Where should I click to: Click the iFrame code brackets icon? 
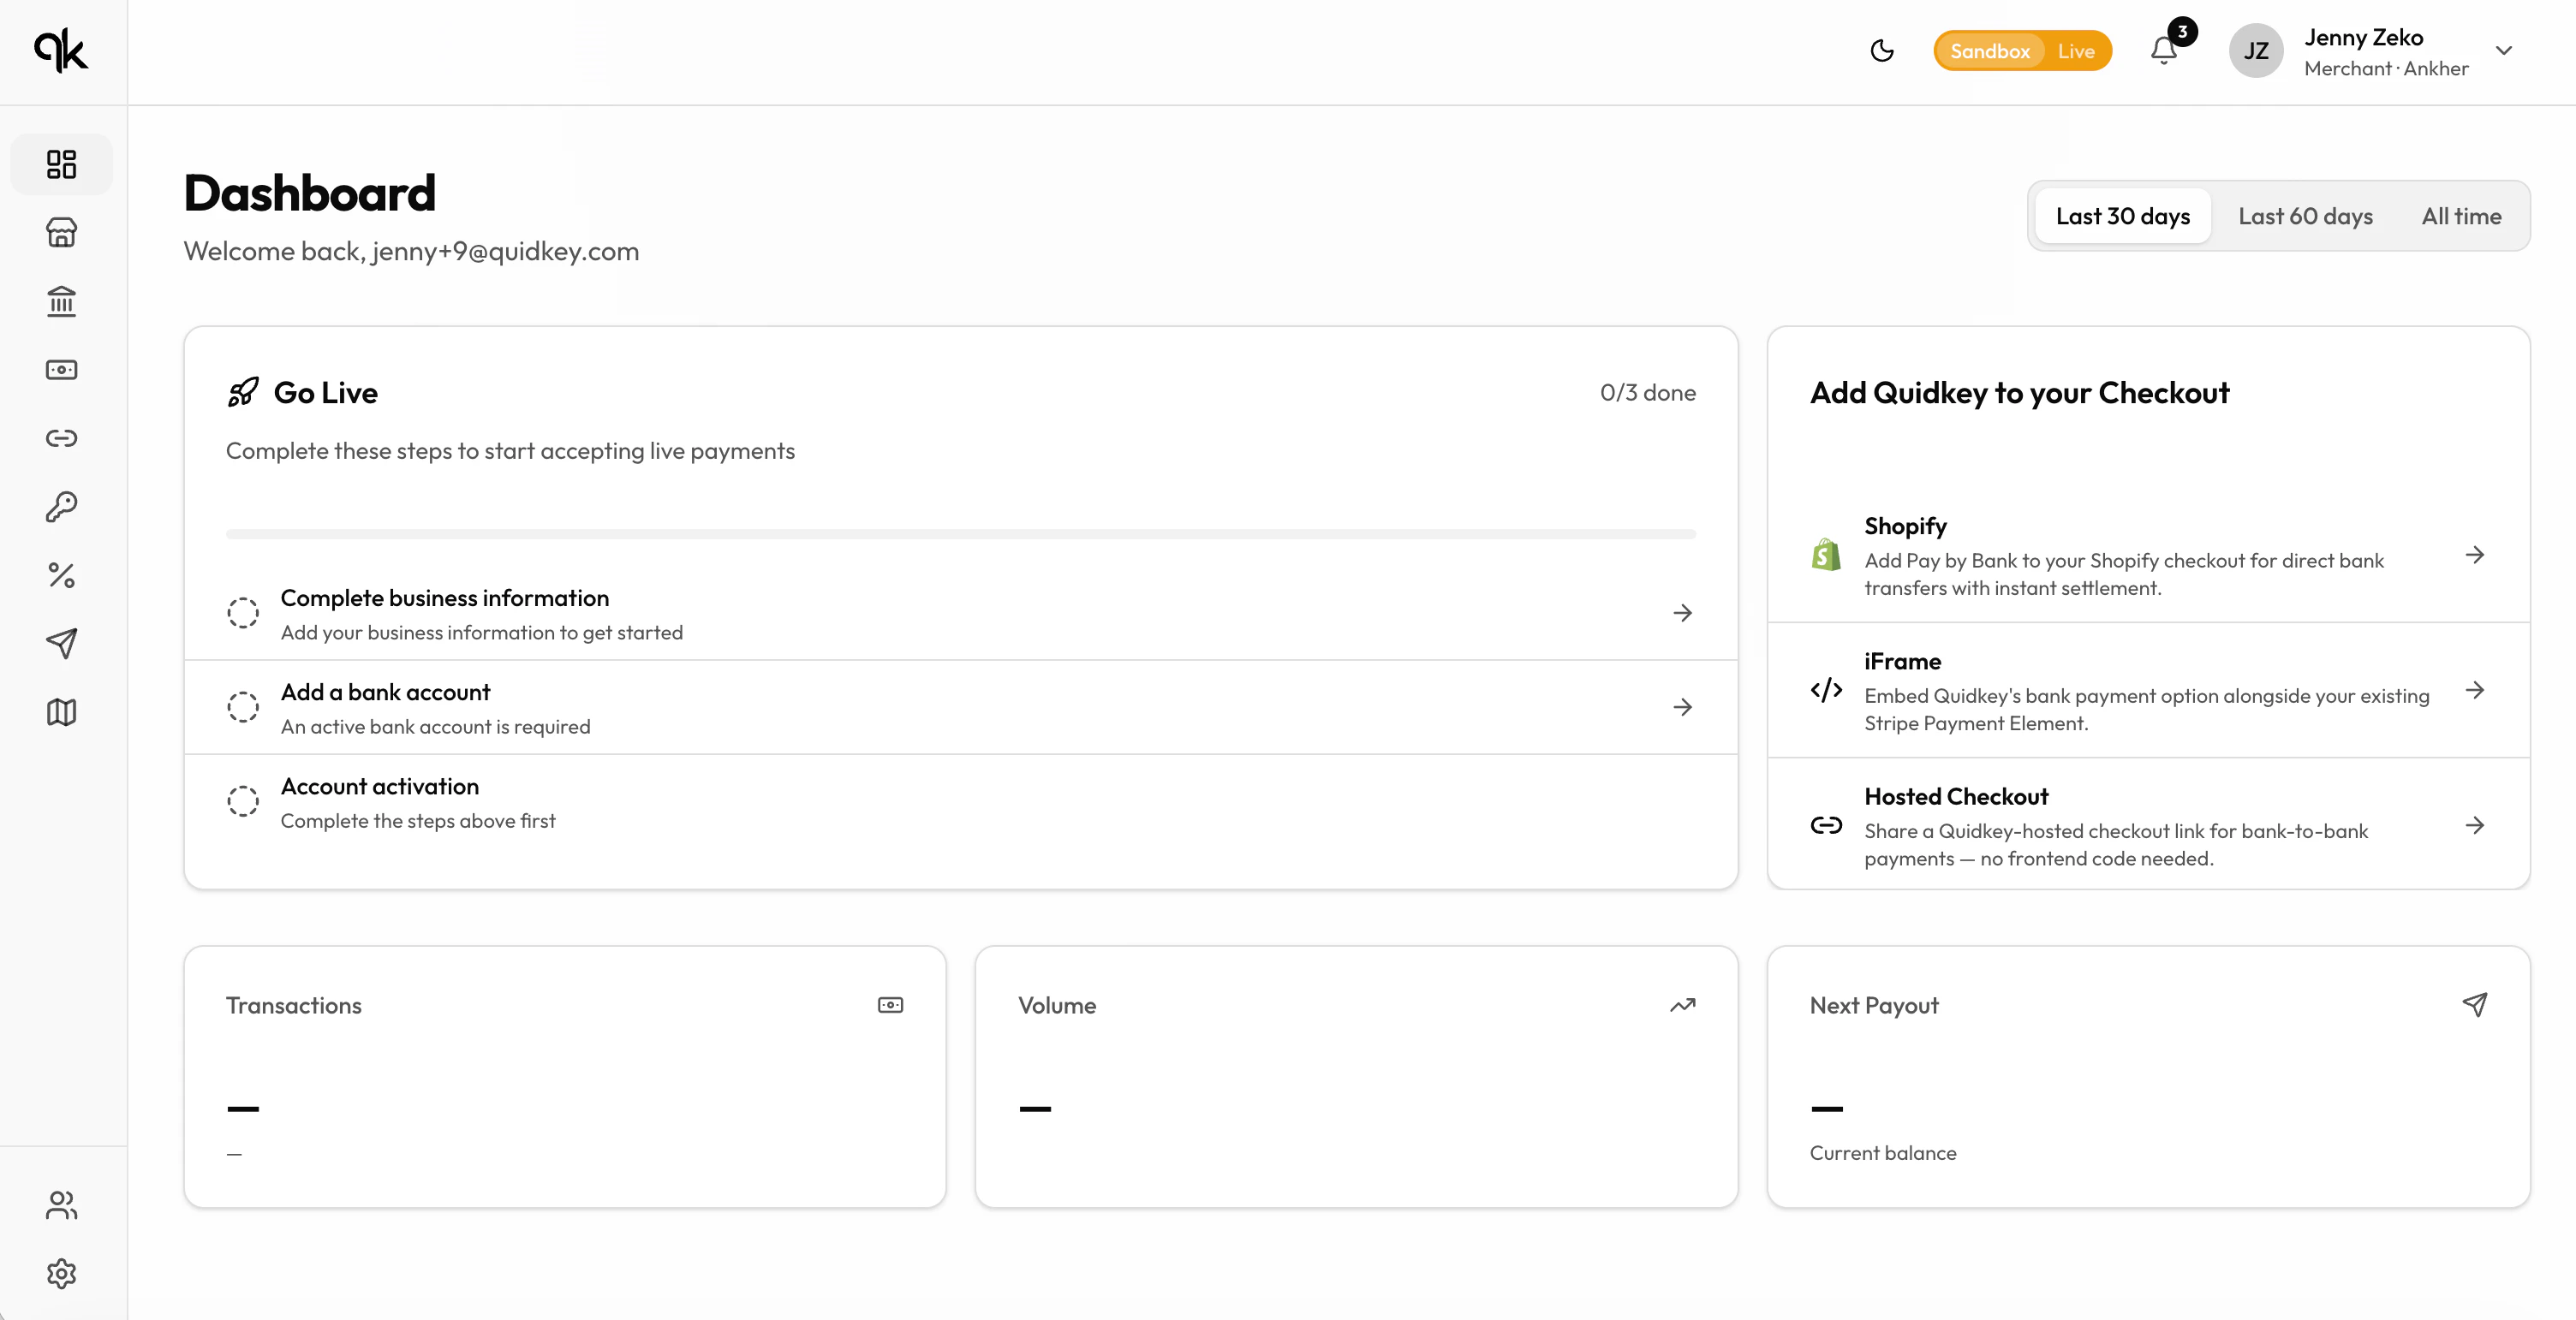pos(1826,689)
